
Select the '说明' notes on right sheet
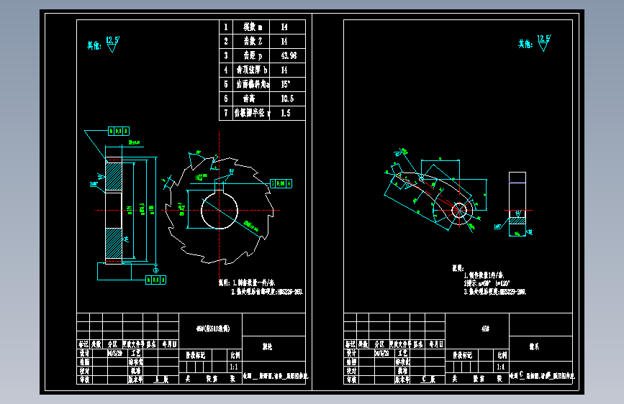489,280
